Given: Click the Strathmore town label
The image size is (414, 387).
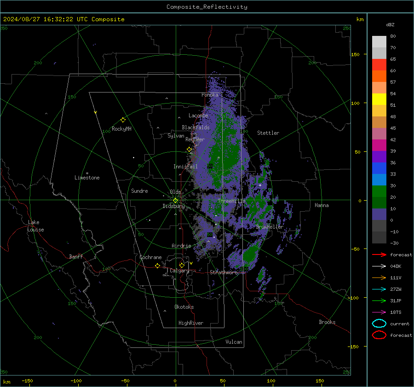Looking at the screenshot, I should coord(224,272).
